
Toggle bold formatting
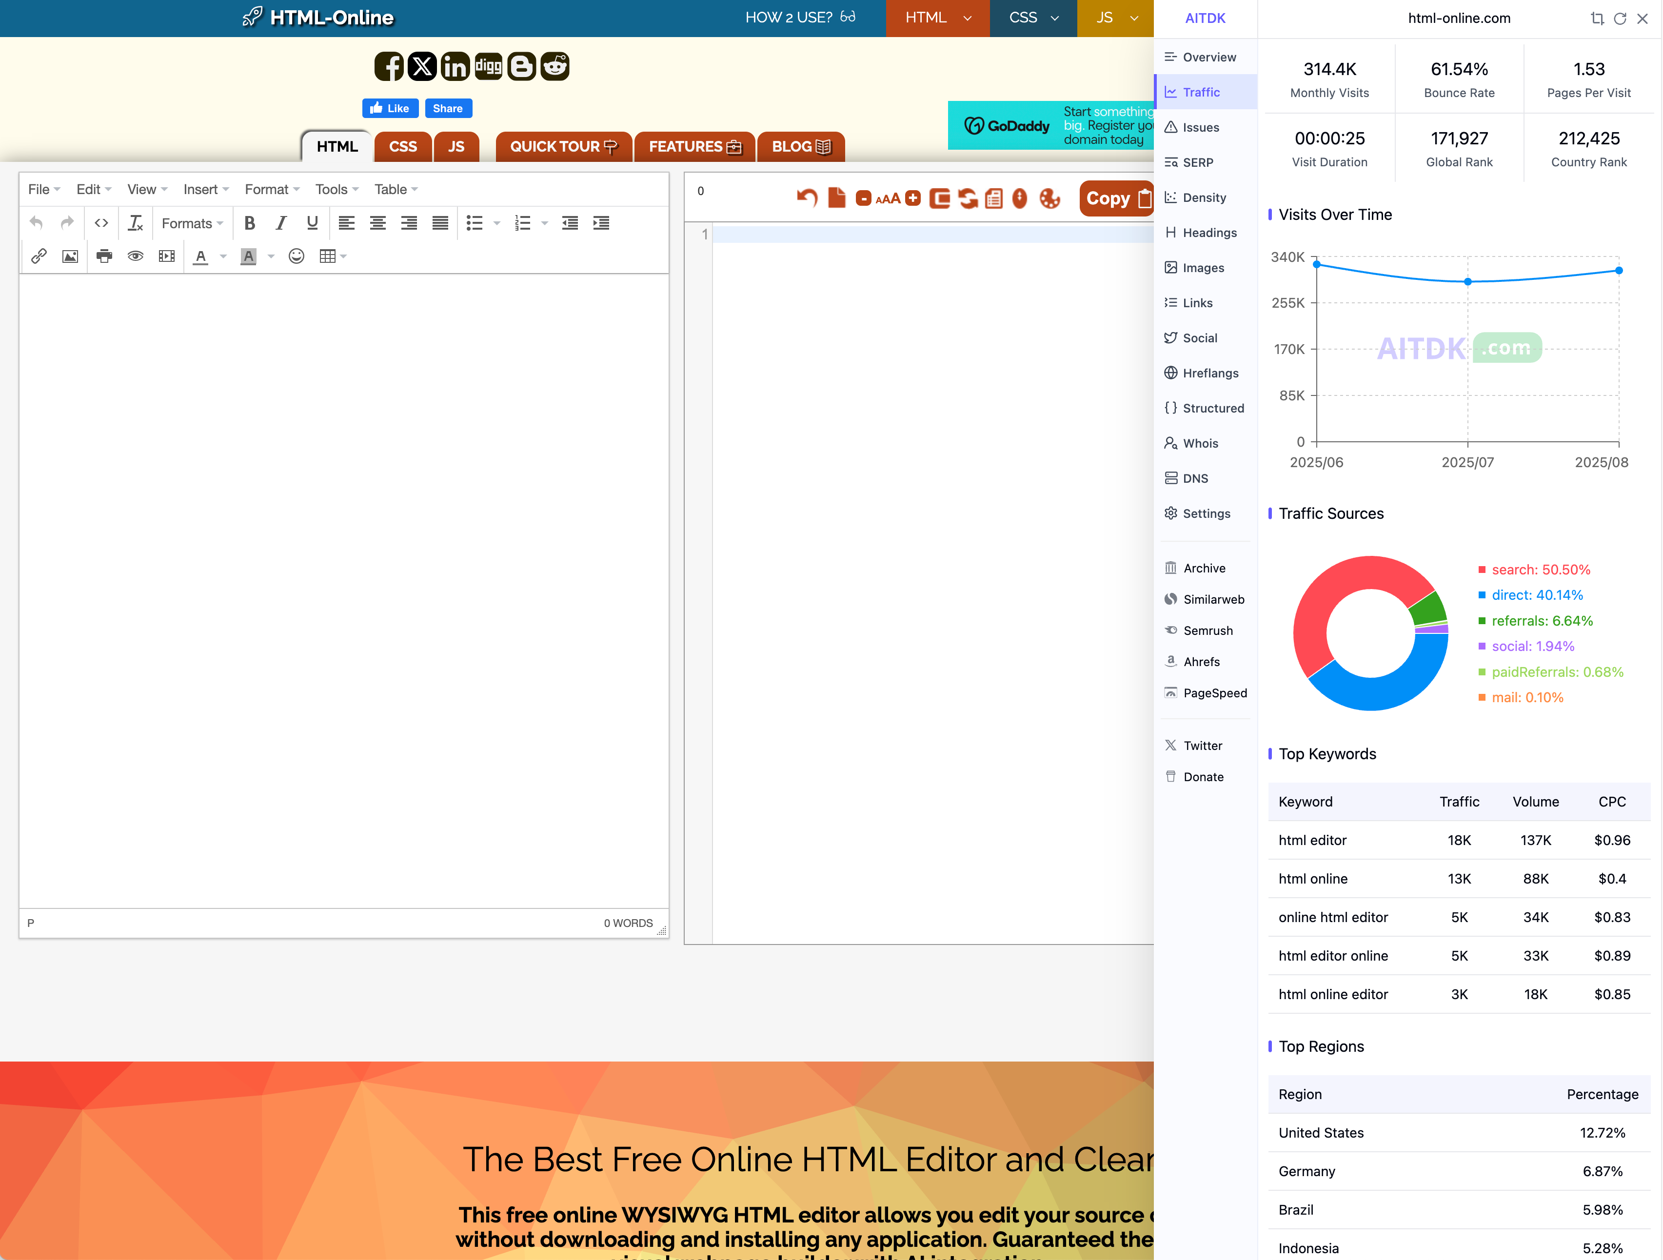click(250, 223)
